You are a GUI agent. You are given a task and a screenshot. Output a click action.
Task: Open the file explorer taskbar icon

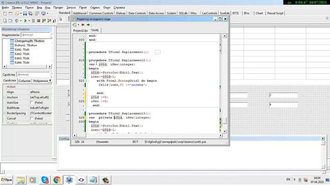click(x=21, y=180)
